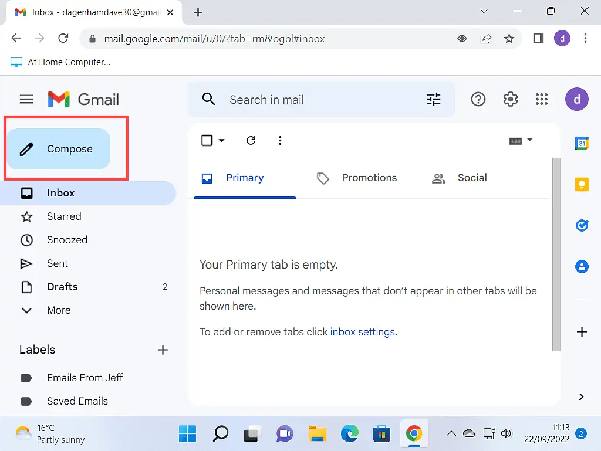Open Google Tasks from the side panel
The image size is (601, 451).
click(582, 225)
